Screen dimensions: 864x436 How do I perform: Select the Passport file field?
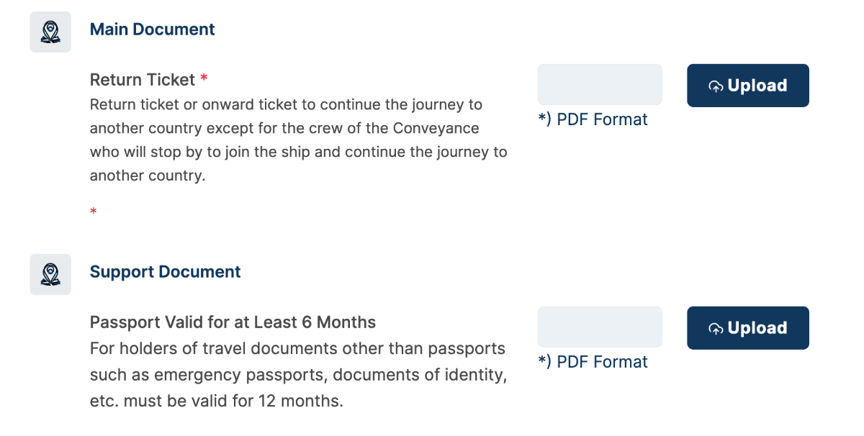click(600, 327)
